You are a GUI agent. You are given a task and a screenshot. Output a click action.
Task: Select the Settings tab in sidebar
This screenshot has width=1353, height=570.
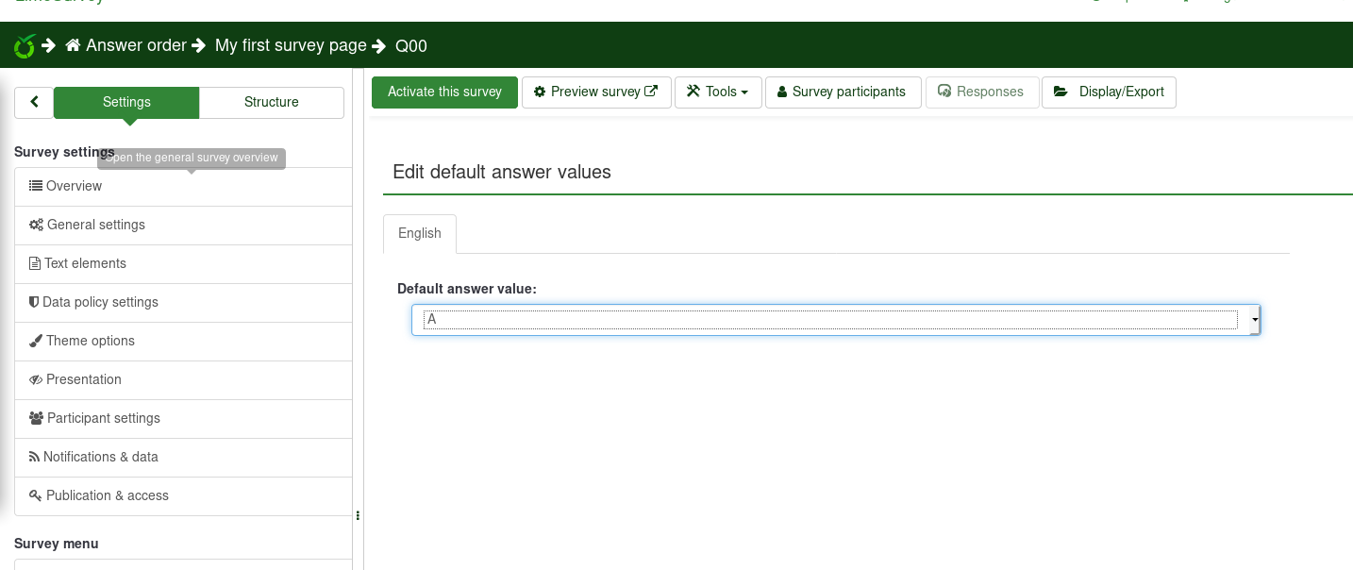[126, 103]
